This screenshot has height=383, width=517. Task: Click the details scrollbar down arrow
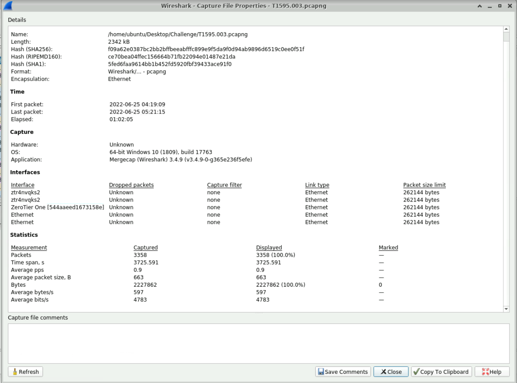pyautogui.click(x=506, y=309)
